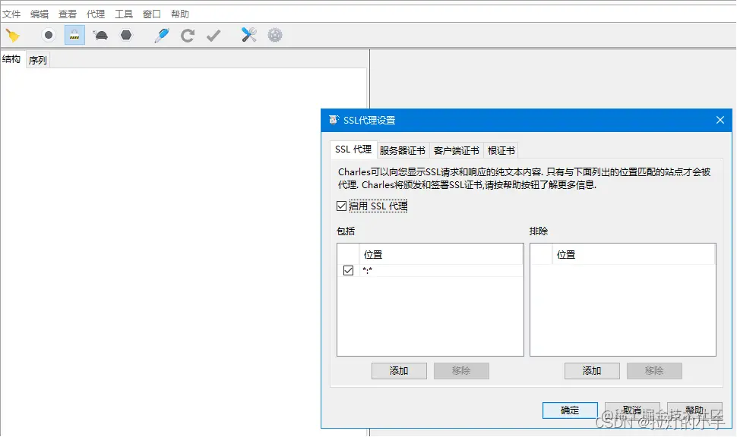Open the 客户端证书 tab
Image resolution: width=737 pixels, height=437 pixels.
pos(455,149)
